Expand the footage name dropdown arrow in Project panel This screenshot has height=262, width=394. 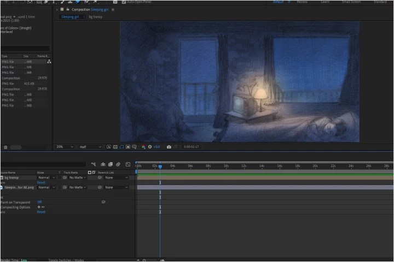[14, 17]
